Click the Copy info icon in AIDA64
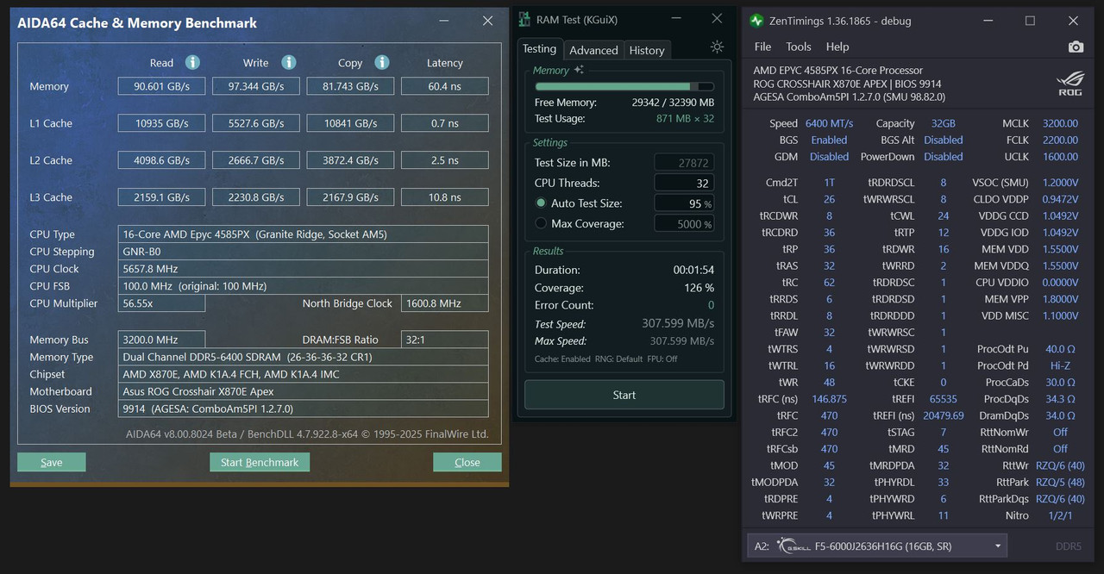Viewport: 1104px width, 574px height. tap(382, 62)
